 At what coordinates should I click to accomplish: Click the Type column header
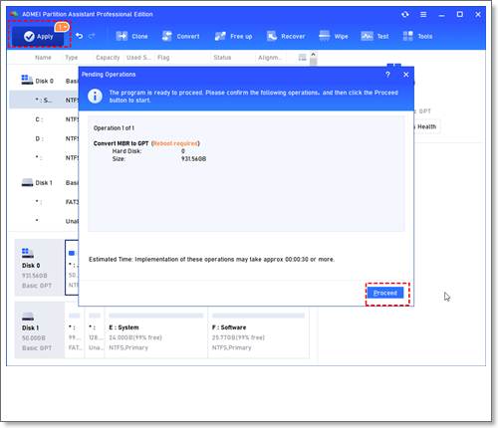pos(72,58)
